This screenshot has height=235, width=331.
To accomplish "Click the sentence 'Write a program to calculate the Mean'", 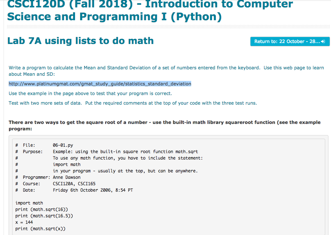I will tap(166, 71).
